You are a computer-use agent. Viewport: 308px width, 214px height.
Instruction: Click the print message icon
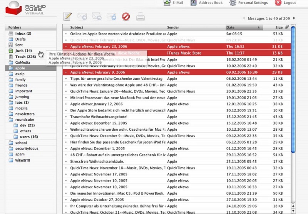(x=141, y=16)
